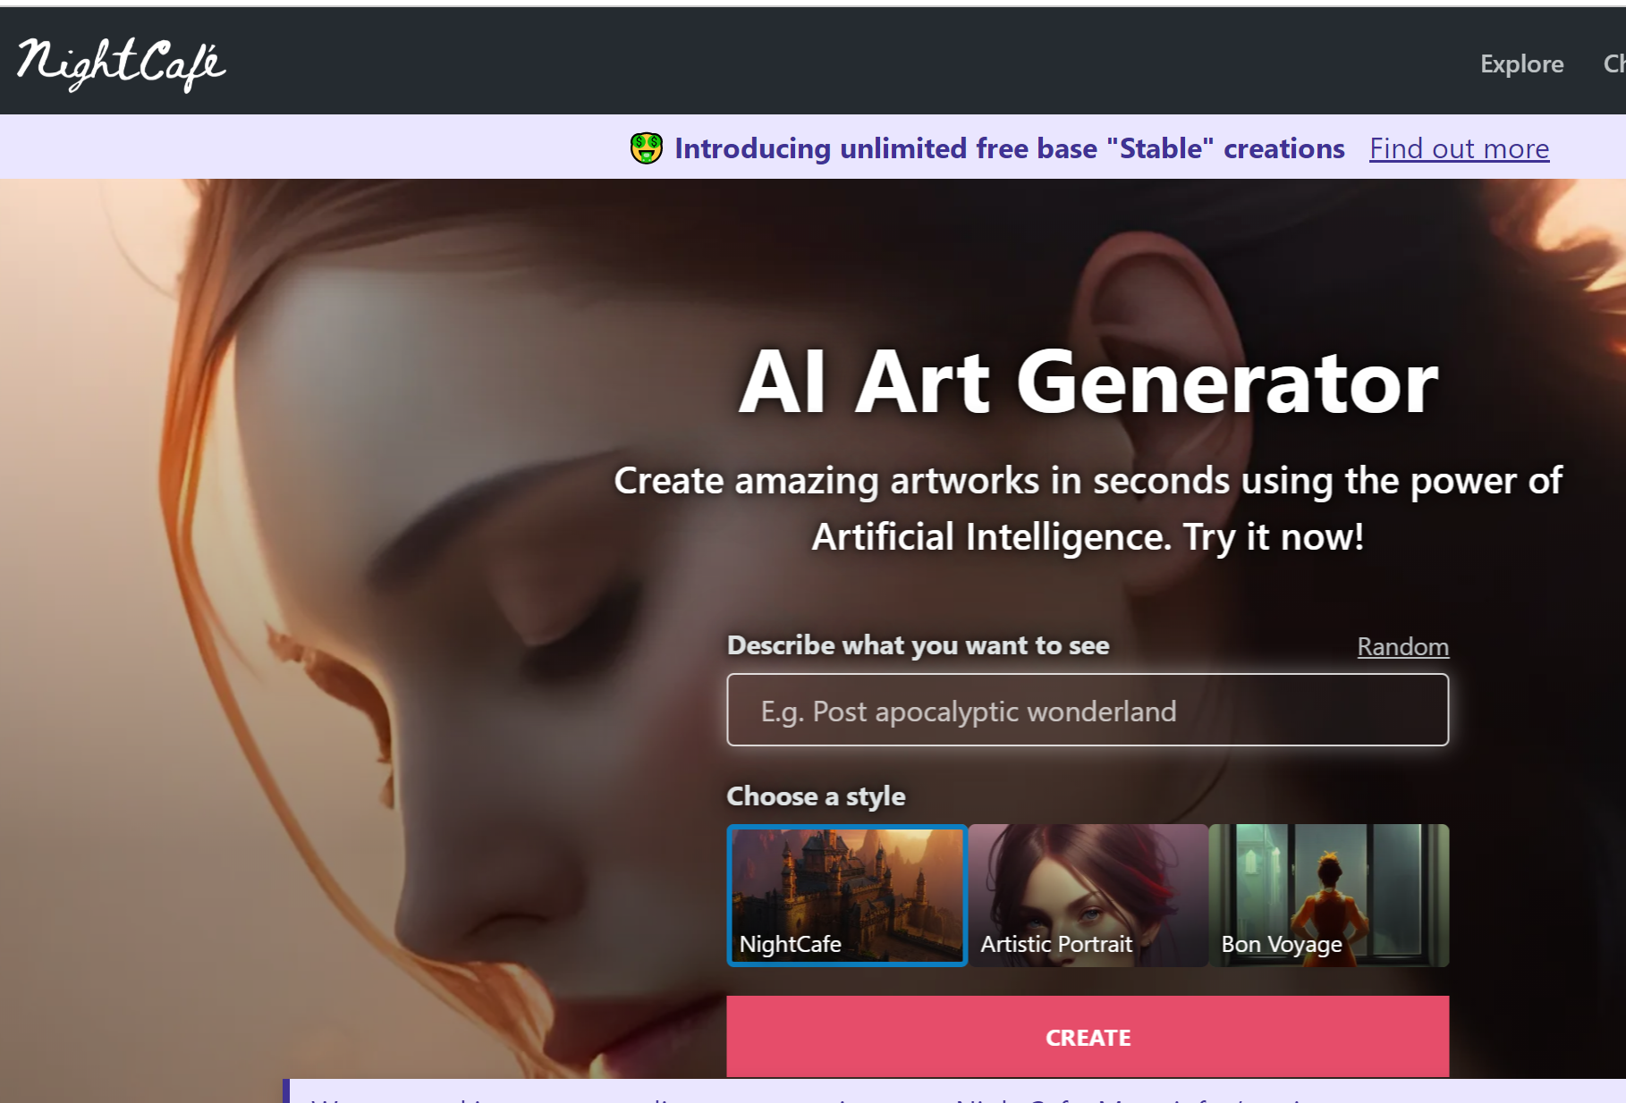Open the cut-off menu item beside Explore
1626x1103 pixels.
[1614, 64]
